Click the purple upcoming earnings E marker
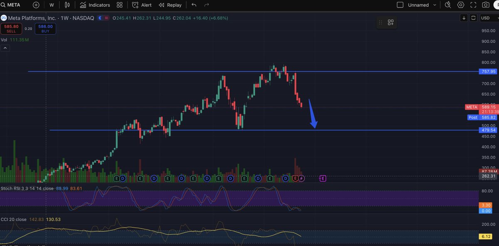Image resolution: width=499 pixels, height=246 pixels. click(x=323, y=178)
